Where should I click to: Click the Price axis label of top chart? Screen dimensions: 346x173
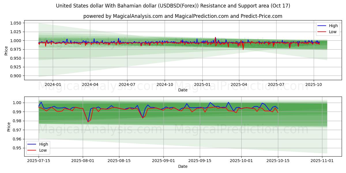pyautogui.click(x=6, y=50)
